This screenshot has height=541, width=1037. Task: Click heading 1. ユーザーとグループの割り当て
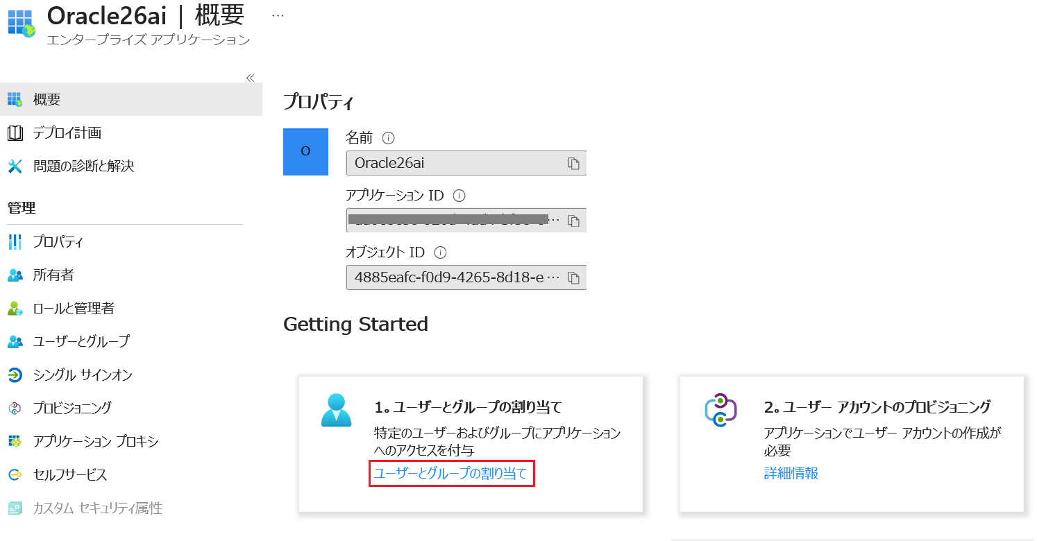coord(468,406)
